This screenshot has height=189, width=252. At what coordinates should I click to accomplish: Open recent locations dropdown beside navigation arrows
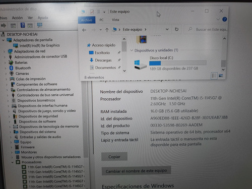point(101,30)
